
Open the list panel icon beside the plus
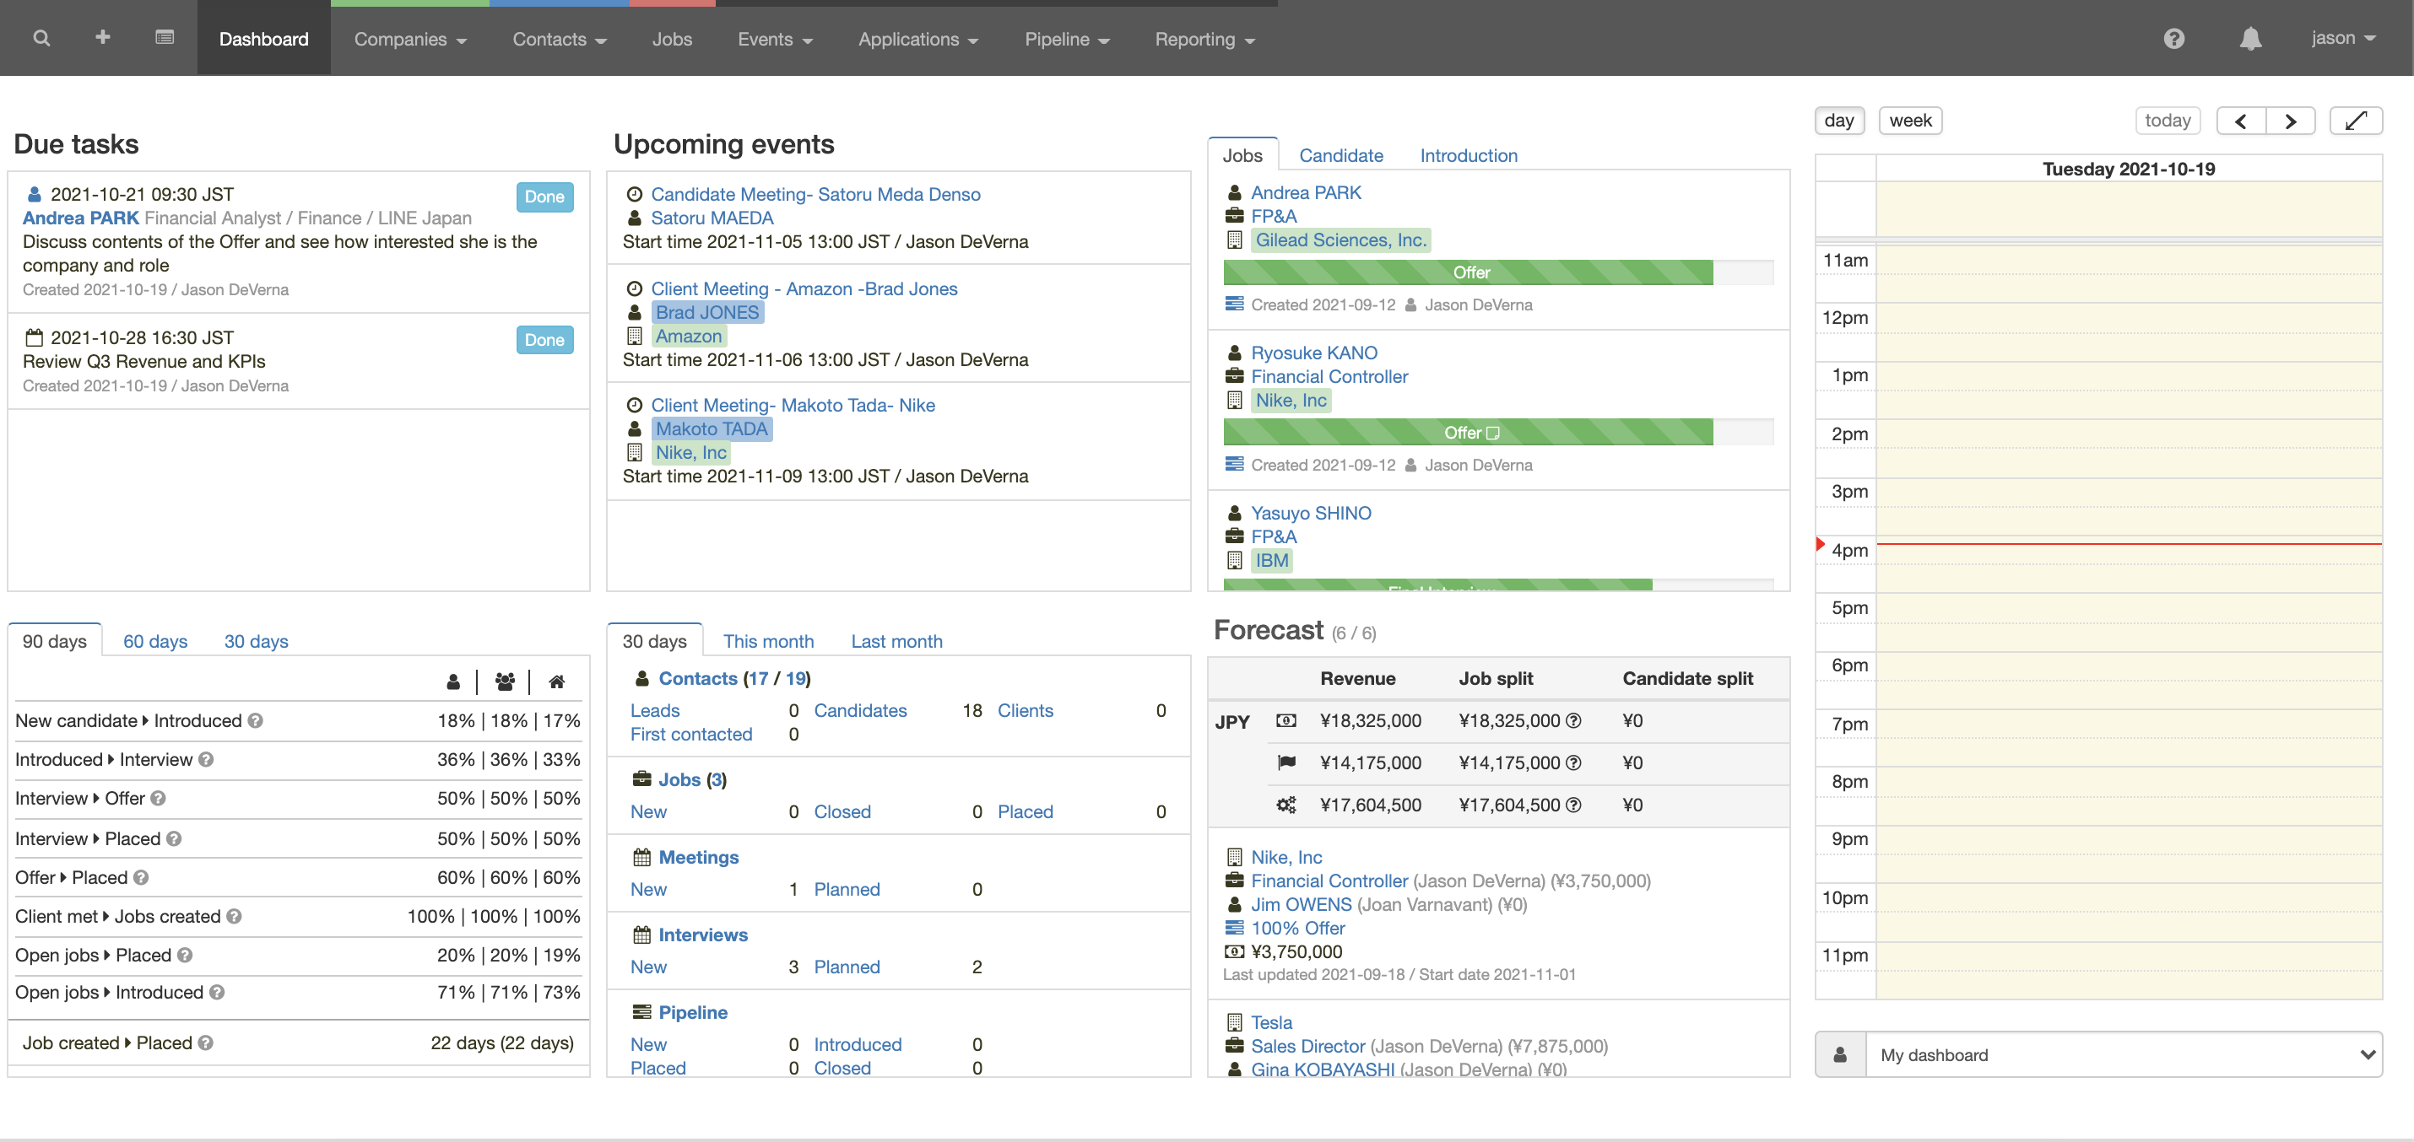click(x=165, y=37)
